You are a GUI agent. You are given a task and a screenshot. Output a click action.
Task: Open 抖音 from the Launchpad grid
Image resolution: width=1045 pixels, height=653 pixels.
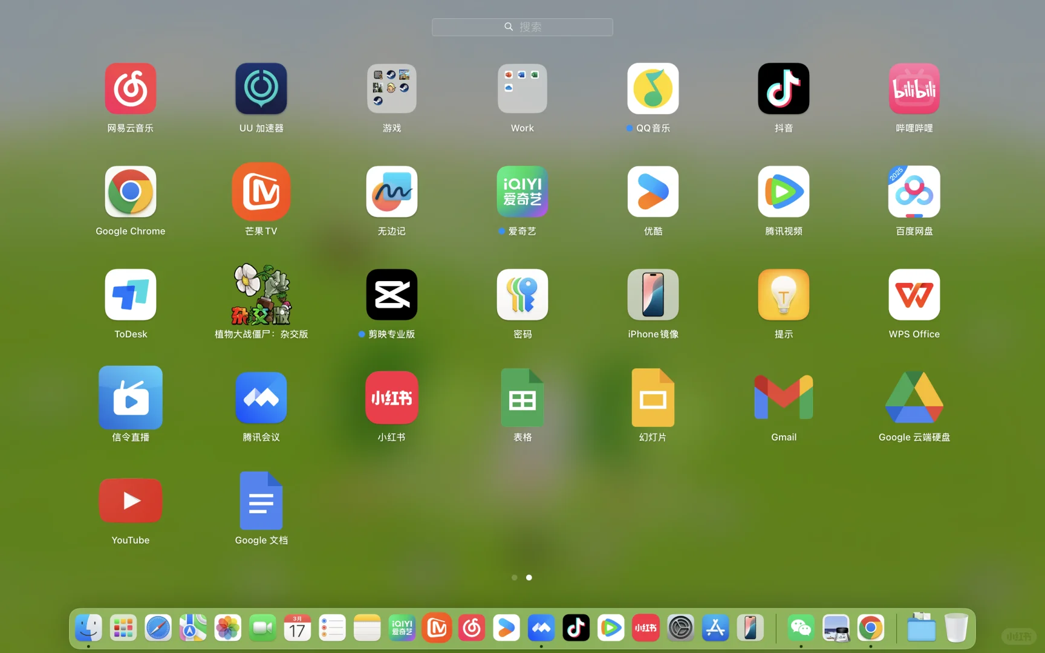coord(784,89)
